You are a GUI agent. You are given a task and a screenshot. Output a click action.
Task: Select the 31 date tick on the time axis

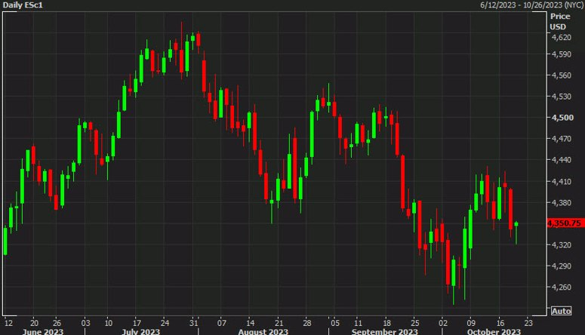click(x=193, y=323)
